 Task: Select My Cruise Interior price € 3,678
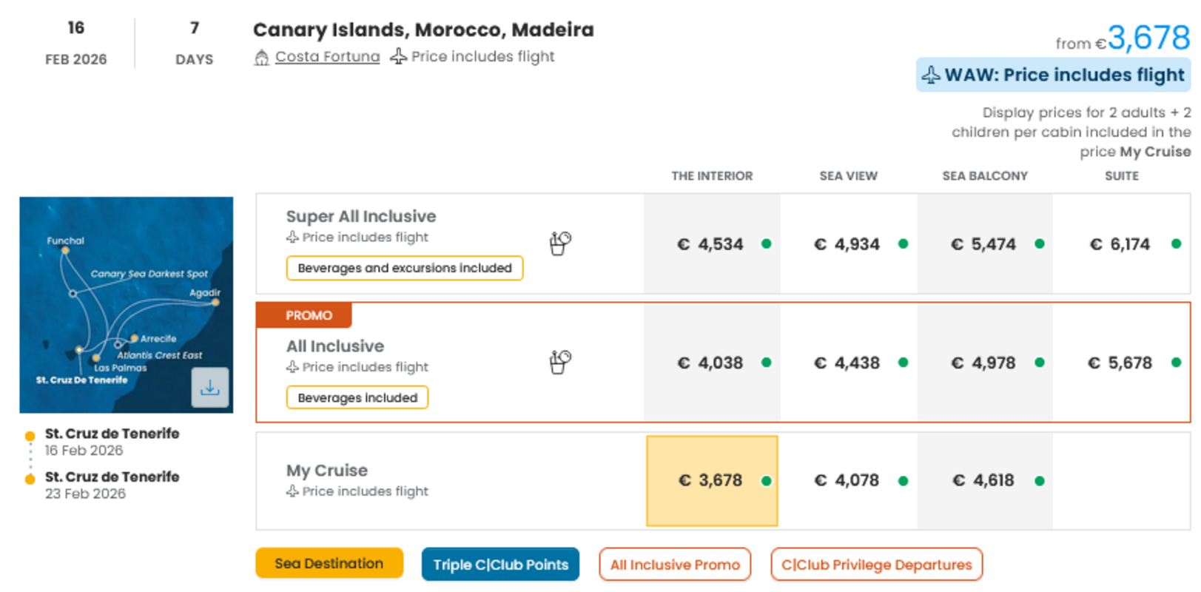[712, 481]
